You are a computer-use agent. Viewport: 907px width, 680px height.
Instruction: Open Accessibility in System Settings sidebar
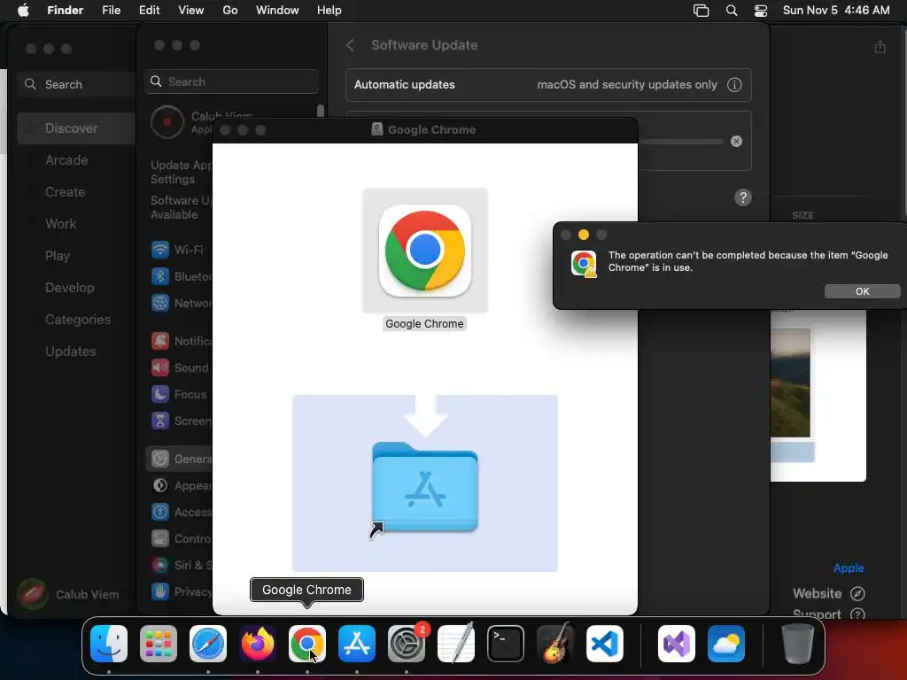pos(179,513)
